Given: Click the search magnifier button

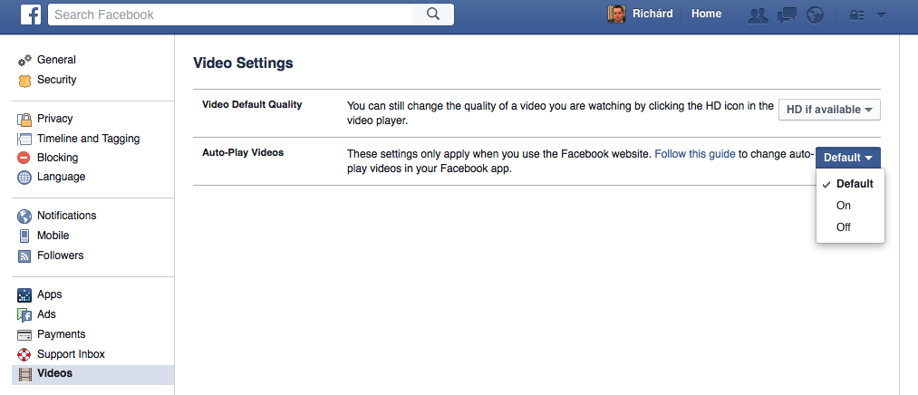Looking at the screenshot, I should click(x=433, y=14).
